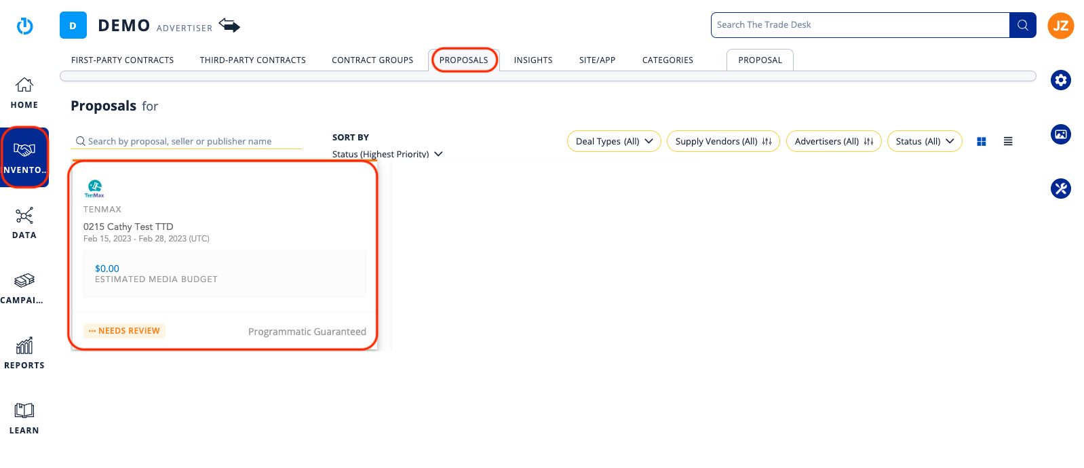Go to Third-Party Contracts tab

[253, 60]
